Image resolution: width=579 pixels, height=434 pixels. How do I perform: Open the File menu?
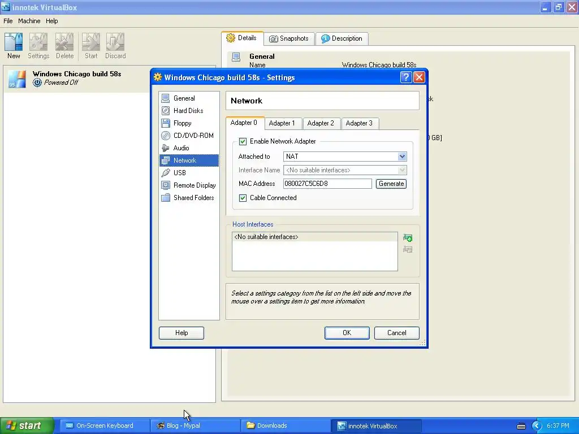click(8, 21)
